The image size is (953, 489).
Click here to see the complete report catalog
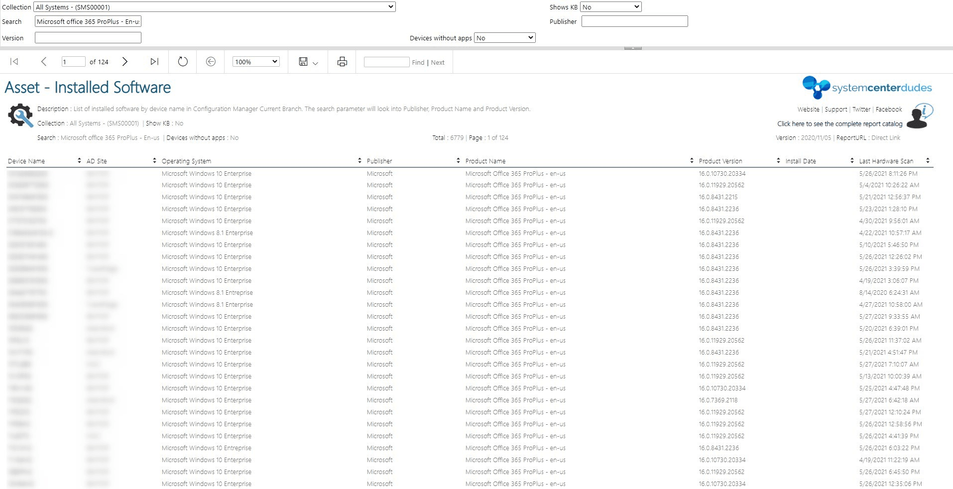point(839,123)
